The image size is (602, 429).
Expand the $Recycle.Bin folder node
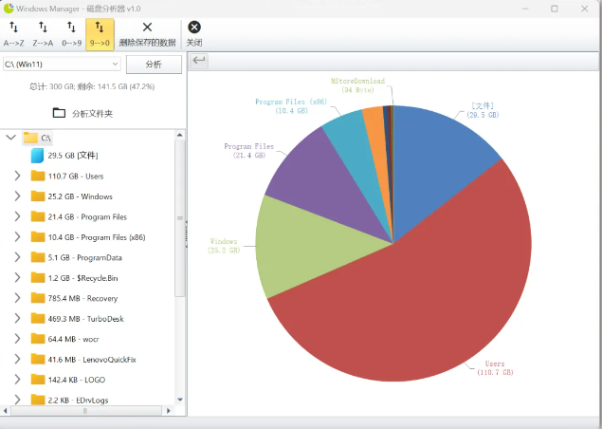pos(17,278)
